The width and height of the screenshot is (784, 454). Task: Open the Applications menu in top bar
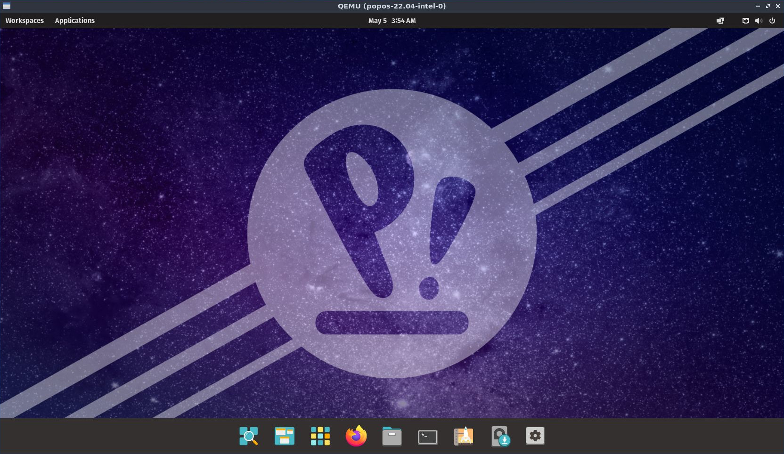[74, 21]
